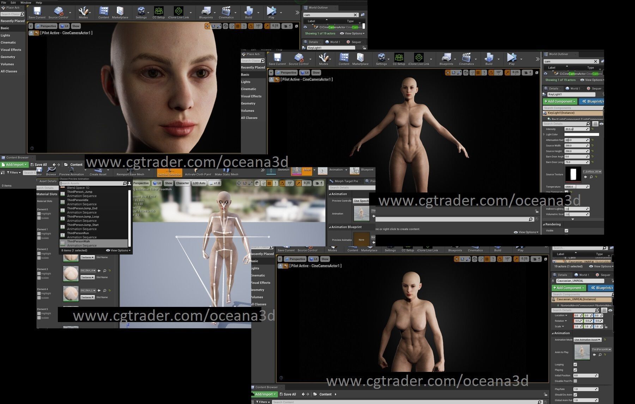635x404 pixels.
Task: Click Save Current in the KeyLight1 editor toolbar
Action: 277,59
